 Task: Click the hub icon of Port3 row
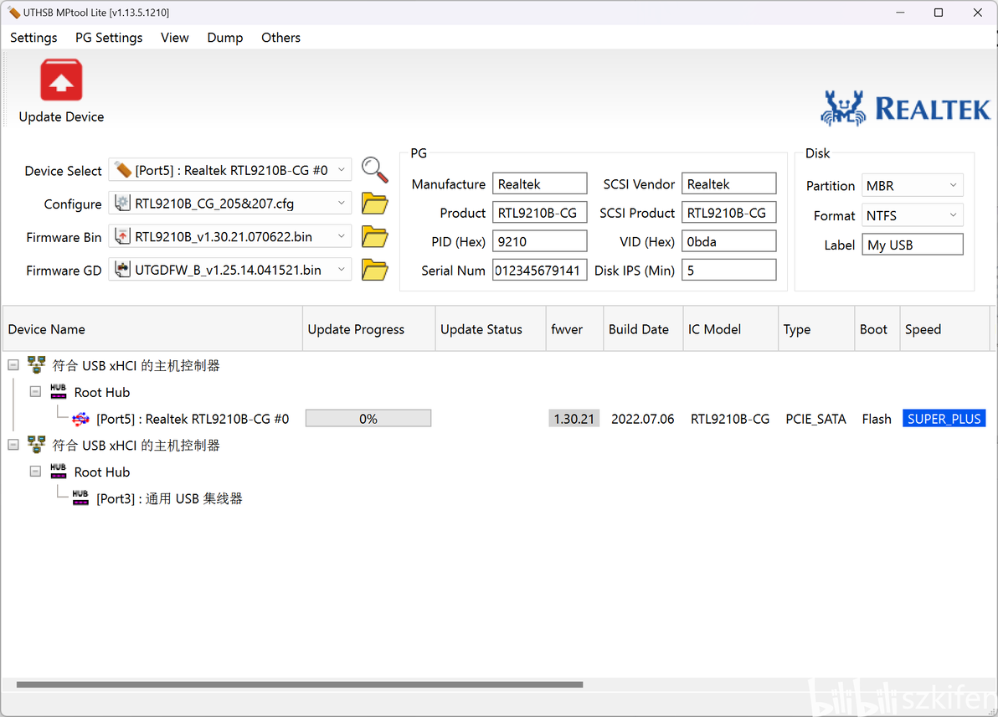click(x=80, y=498)
